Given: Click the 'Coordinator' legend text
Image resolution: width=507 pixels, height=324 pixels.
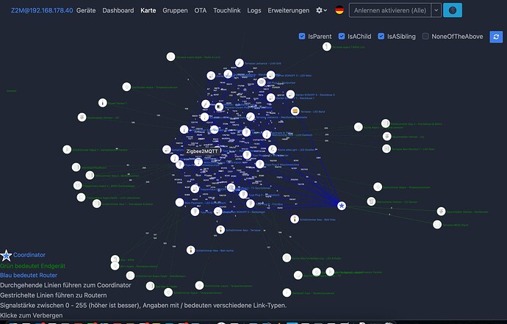Looking at the screenshot, I should coord(29,255).
